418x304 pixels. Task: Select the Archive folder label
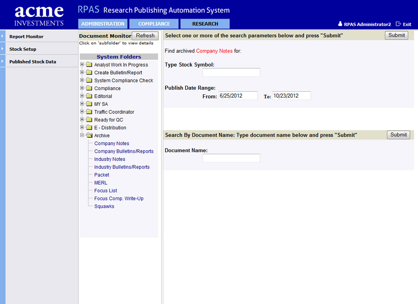[102, 135]
